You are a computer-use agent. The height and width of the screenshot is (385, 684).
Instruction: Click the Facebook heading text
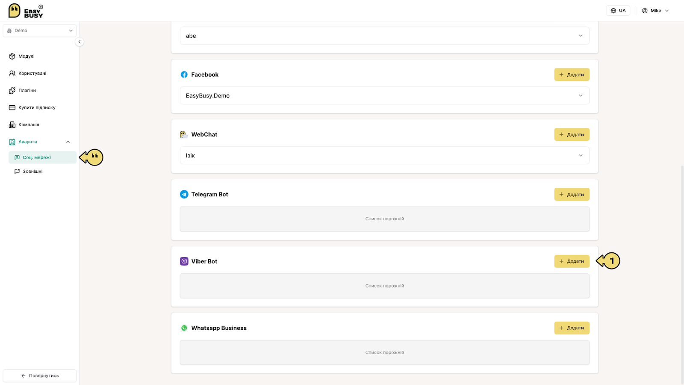tap(205, 74)
